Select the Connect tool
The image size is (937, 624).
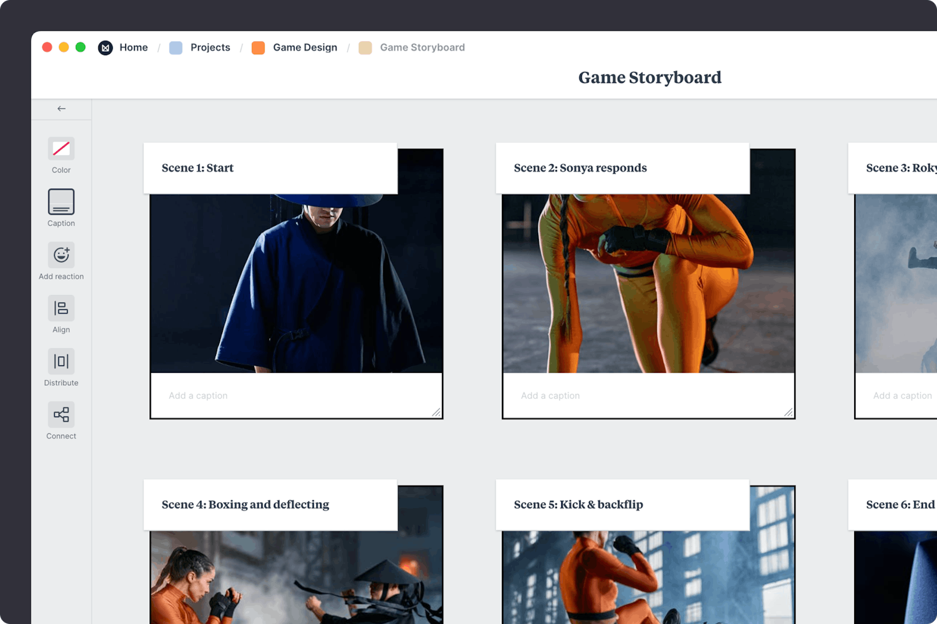61,415
